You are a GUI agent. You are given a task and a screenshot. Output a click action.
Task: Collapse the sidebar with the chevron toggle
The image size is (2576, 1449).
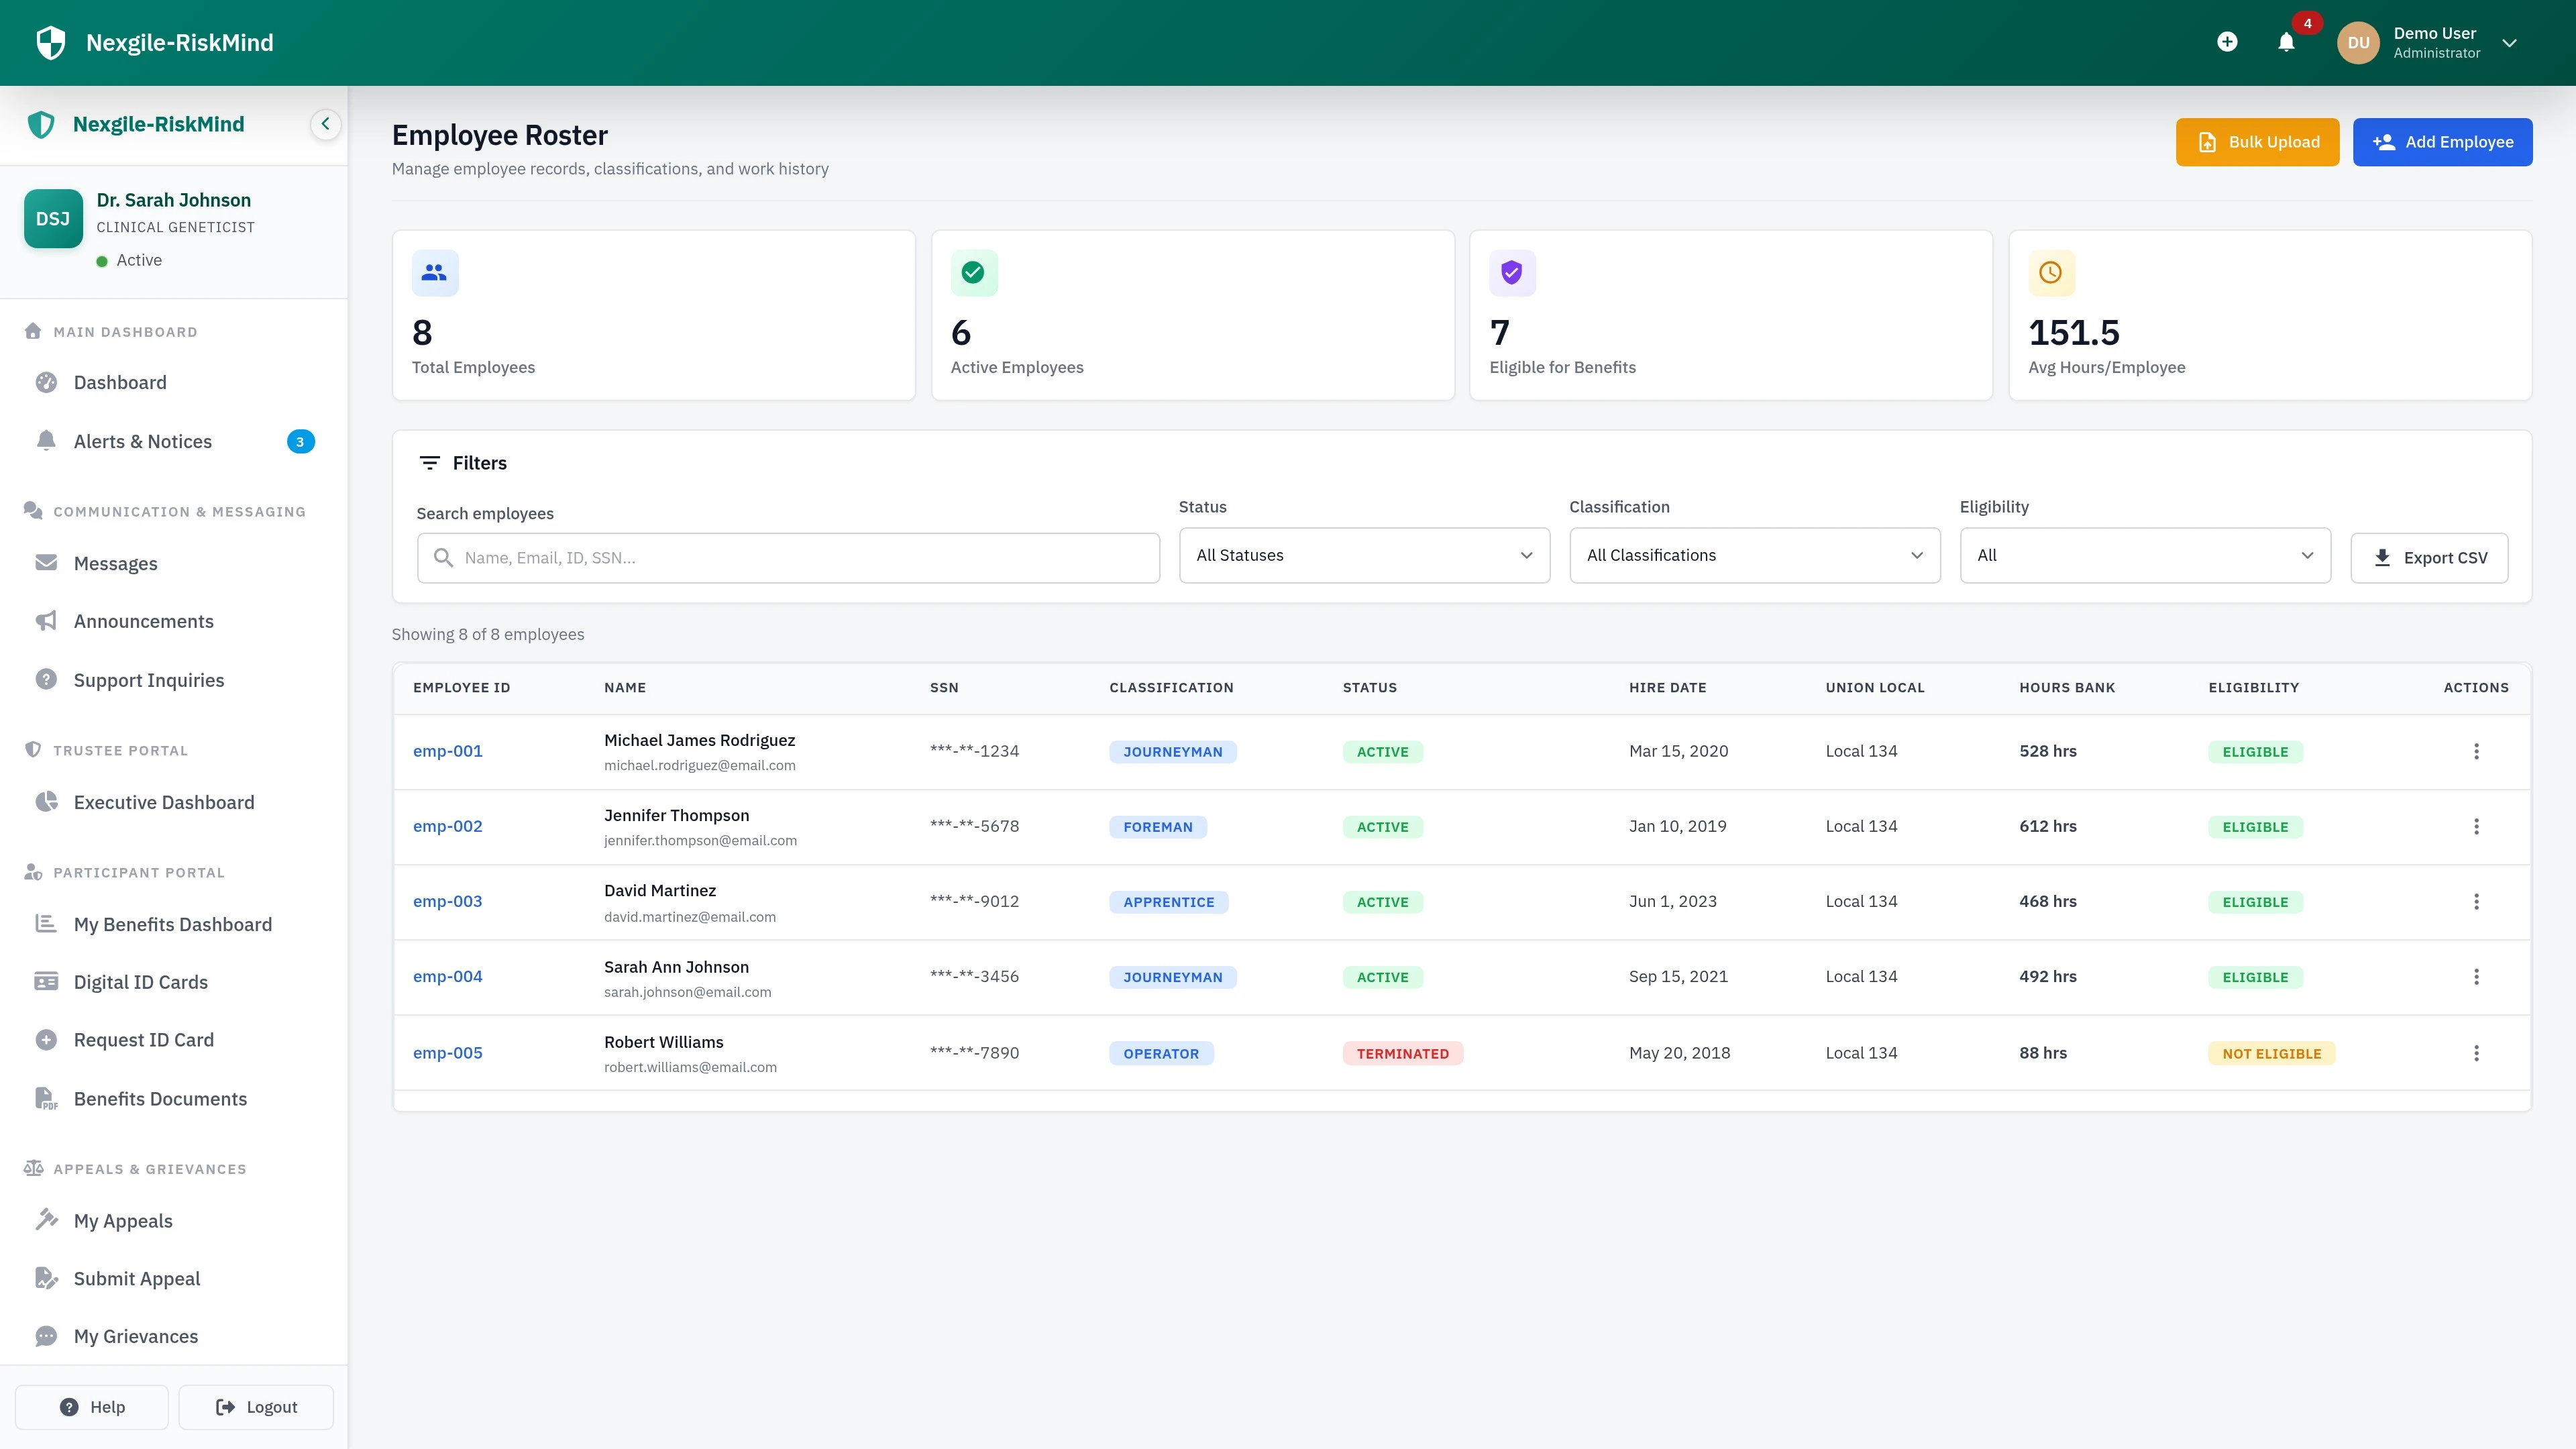[x=325, y=124]
